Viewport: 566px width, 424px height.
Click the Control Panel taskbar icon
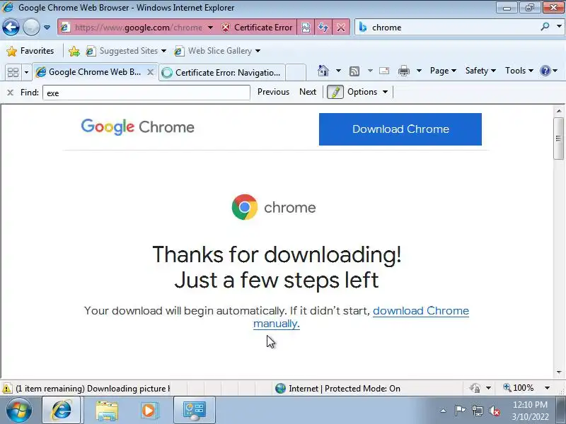coord(194,410)
